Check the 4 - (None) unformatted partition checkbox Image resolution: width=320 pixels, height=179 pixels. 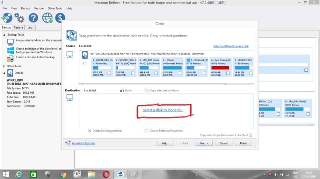point(179,73)
